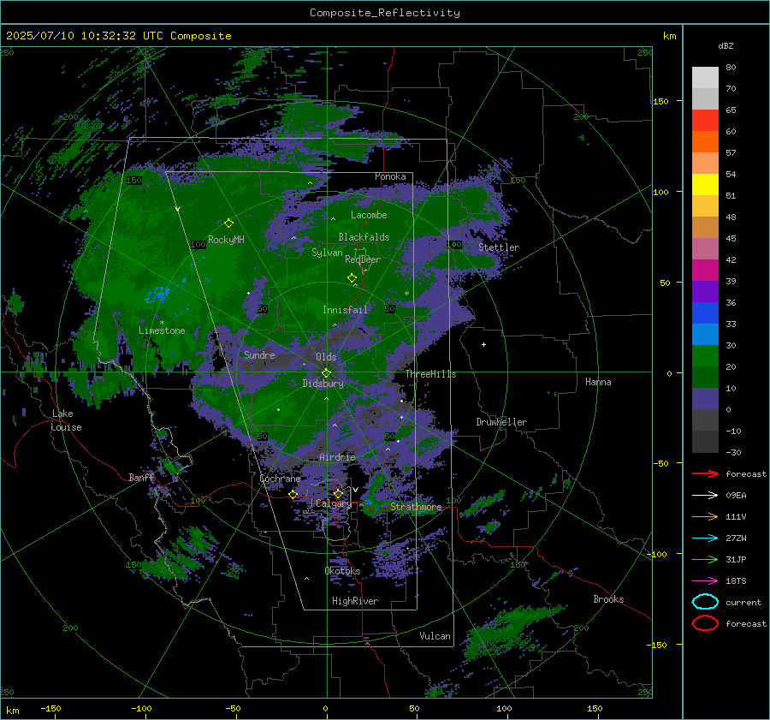Screen dimensions: 770x720
Task: Click the dBZ legend heading
Action: [x=726, y=45]
